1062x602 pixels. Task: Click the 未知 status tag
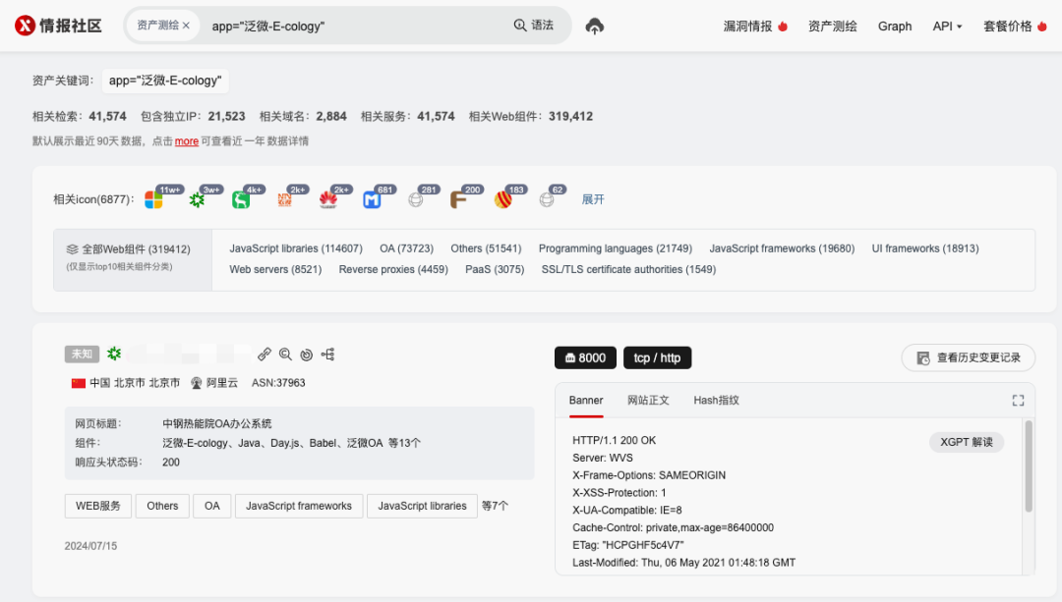tap(82, 354)
